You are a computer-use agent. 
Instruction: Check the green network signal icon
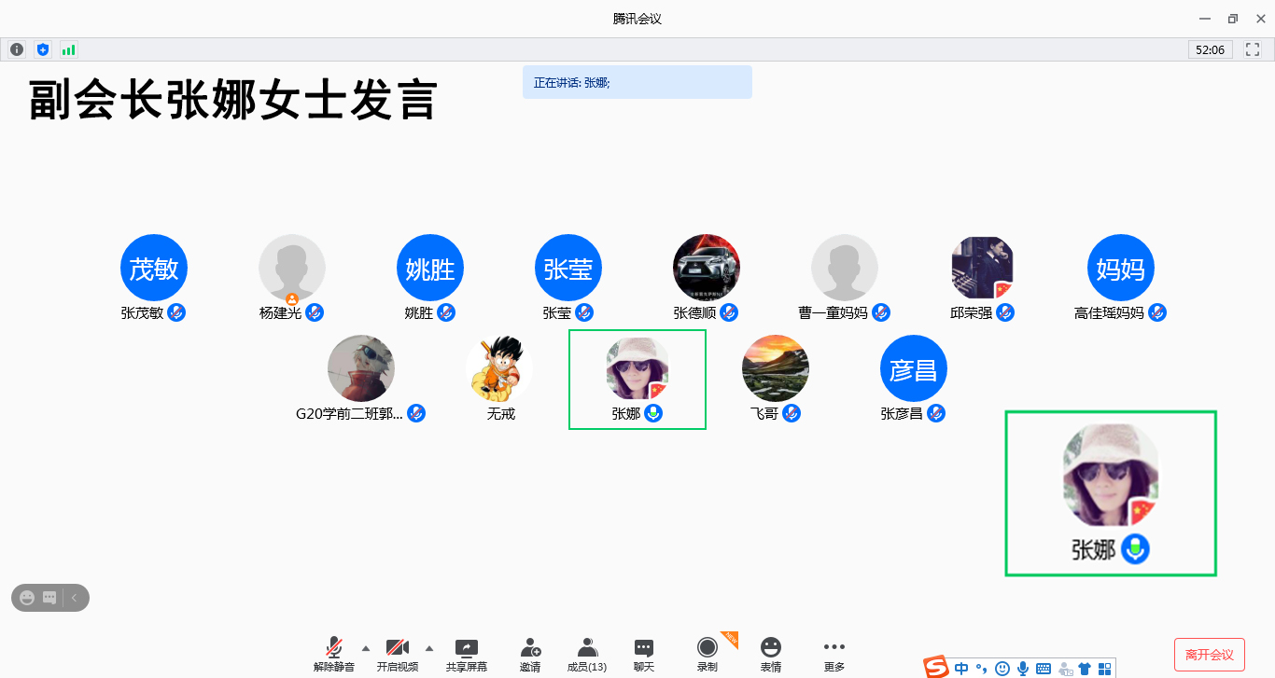(68, 49)
